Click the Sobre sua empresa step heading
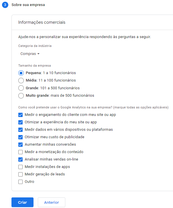Screen dimensions: 173x208 [x=28, y=5]
